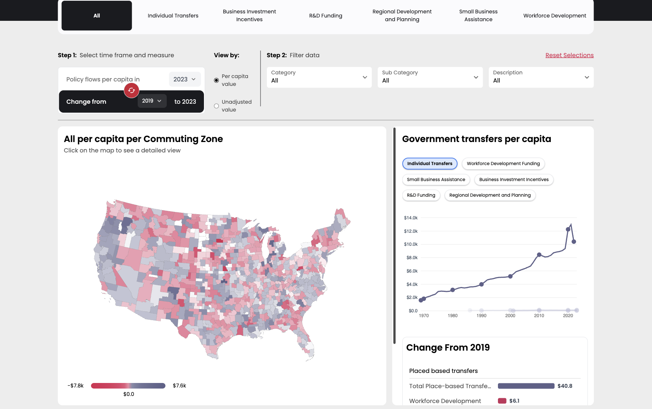Image resolution: width=652 pixels, height=409 pixels.
Task: Open the 2019 change-from year dropdown
Action: (x=151, y=101)
